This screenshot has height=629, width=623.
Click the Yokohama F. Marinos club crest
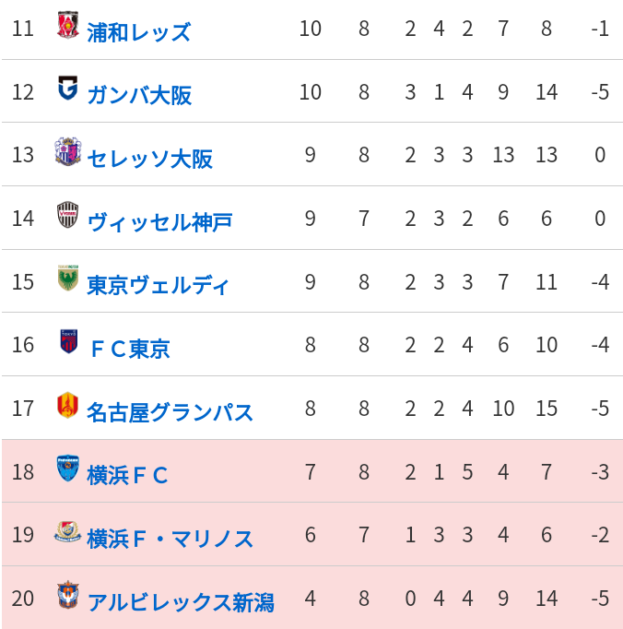point(68,531)
